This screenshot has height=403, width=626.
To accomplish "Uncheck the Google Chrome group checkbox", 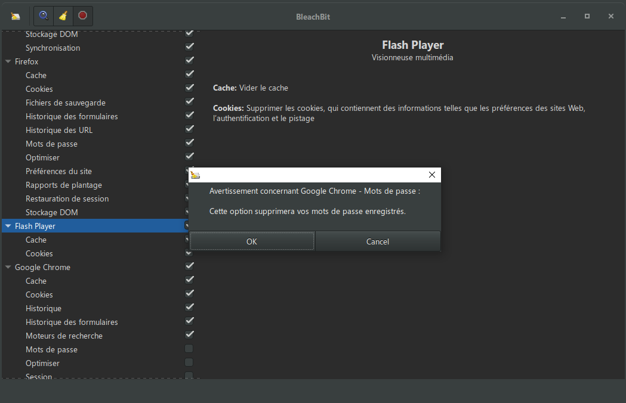I will (189, 266).
